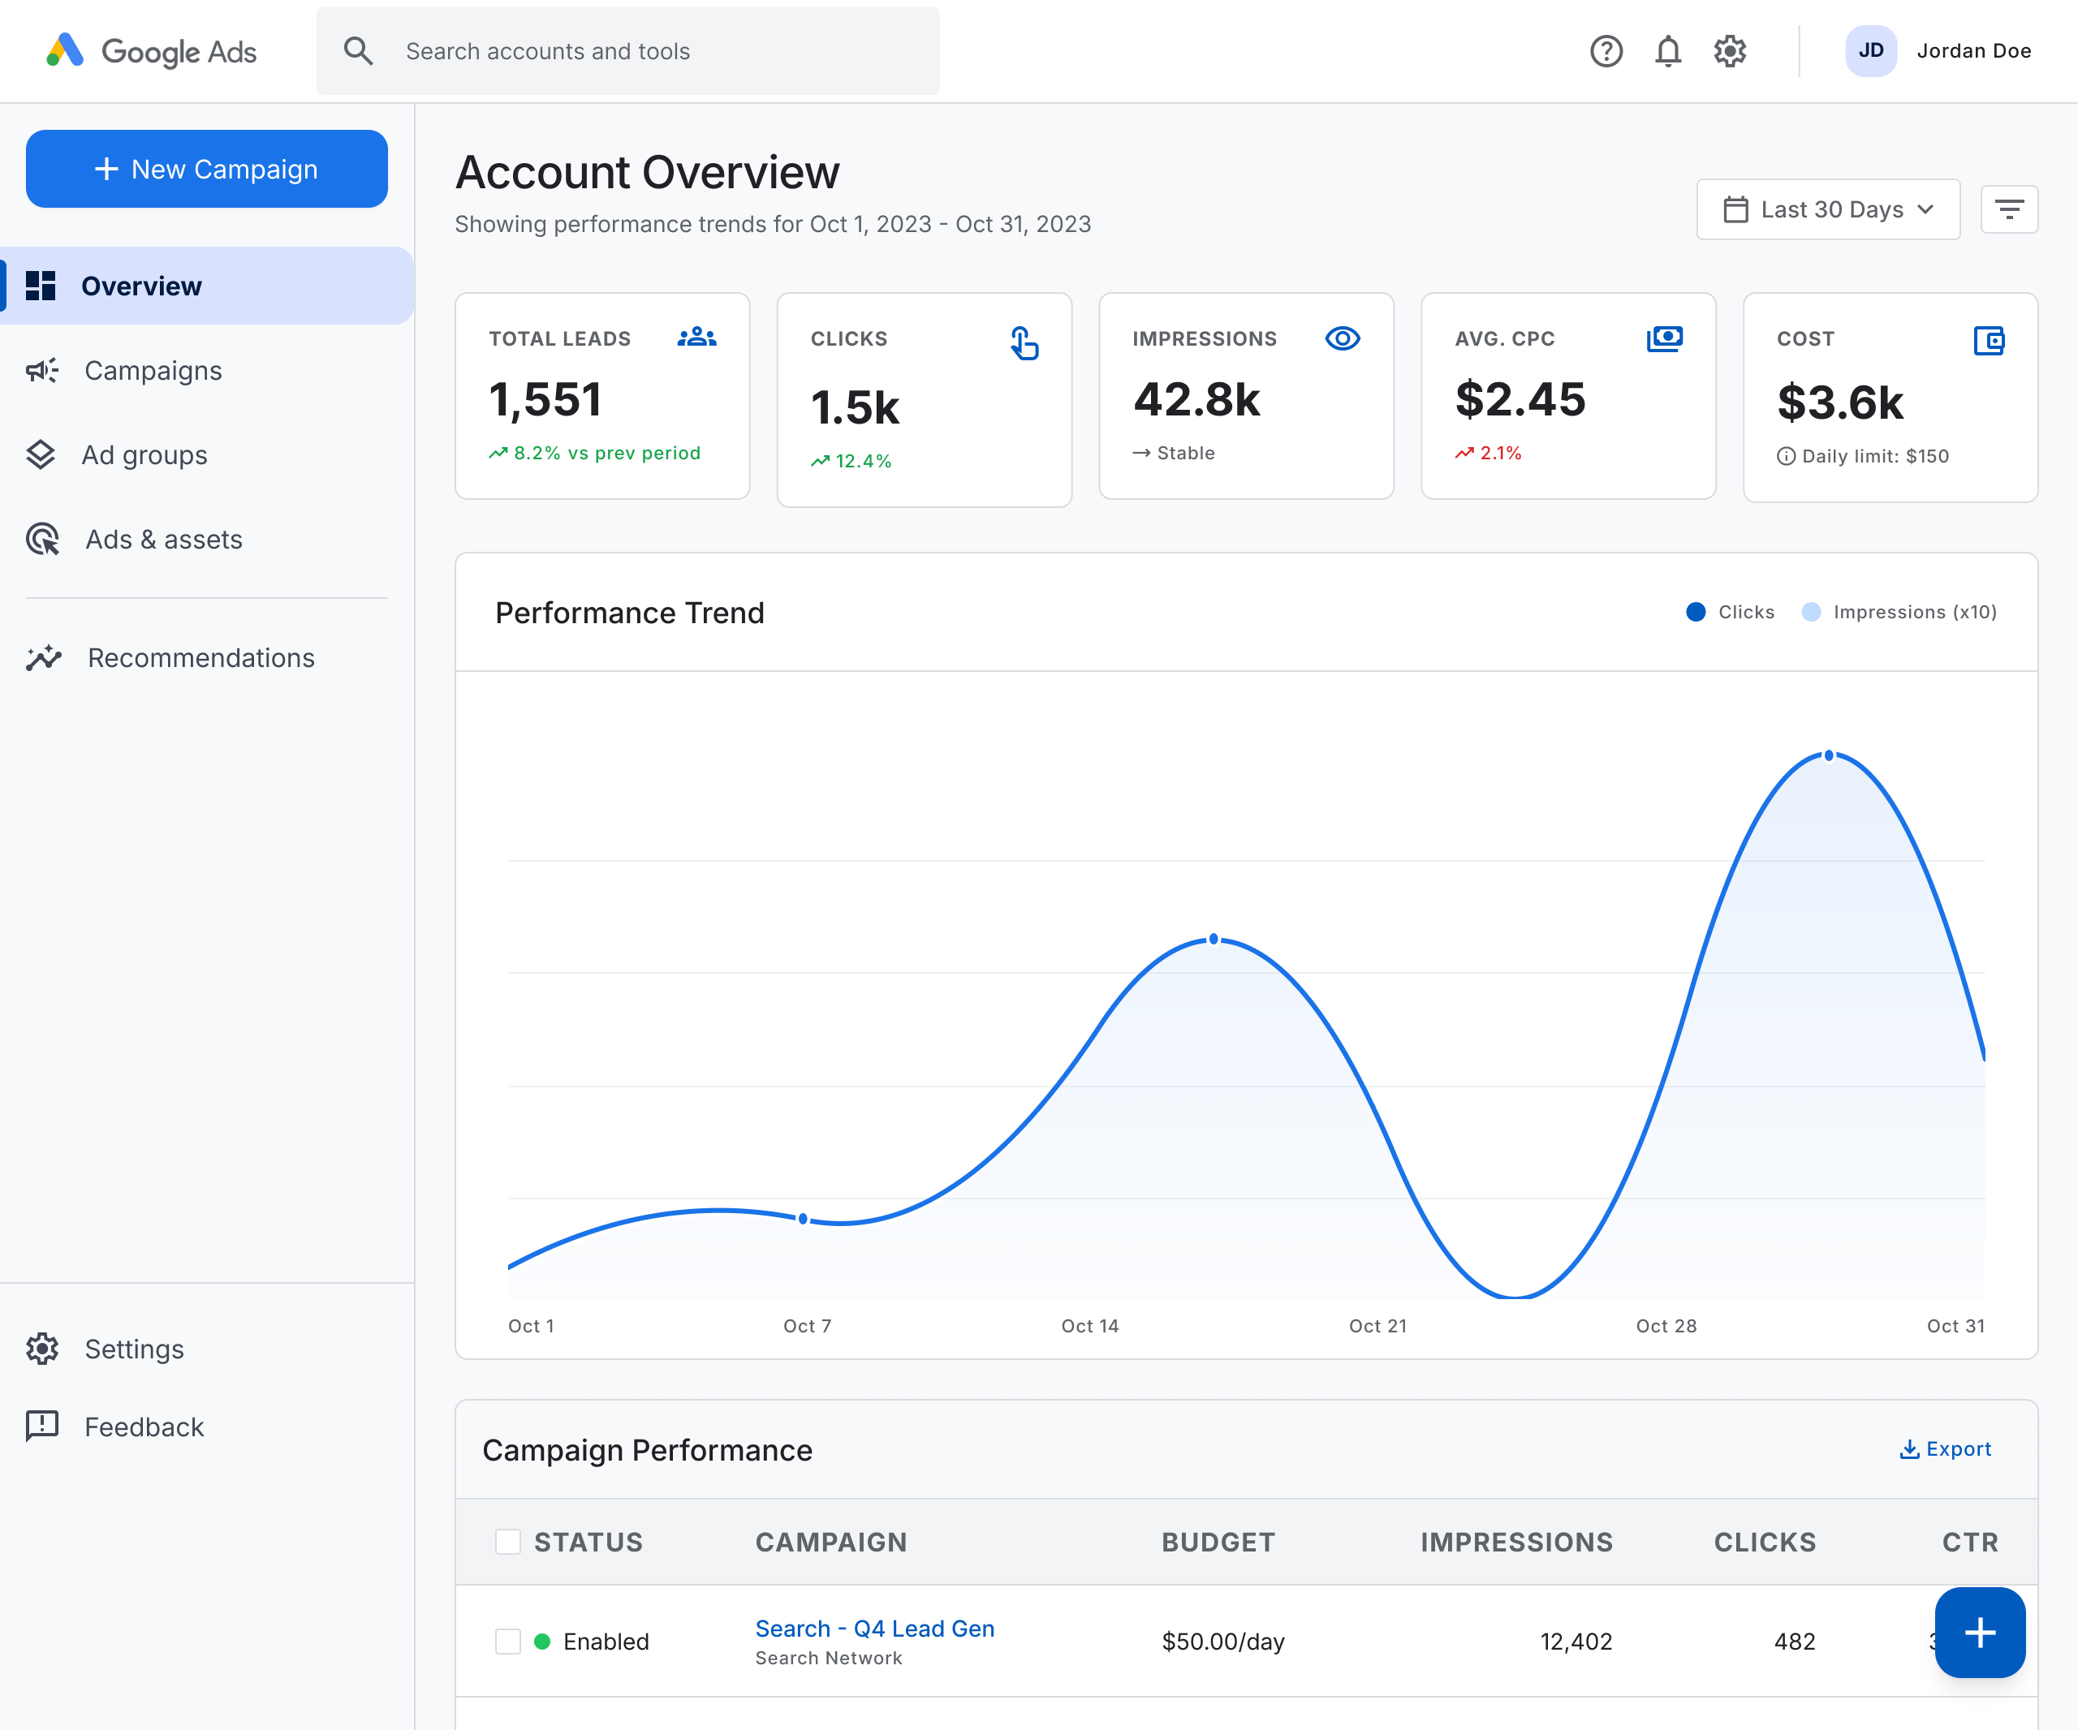Click the Avg. CPC value $2.45
Image resolution: width=2078 pixels, height=1730 pixels.
coord(1520,399)
